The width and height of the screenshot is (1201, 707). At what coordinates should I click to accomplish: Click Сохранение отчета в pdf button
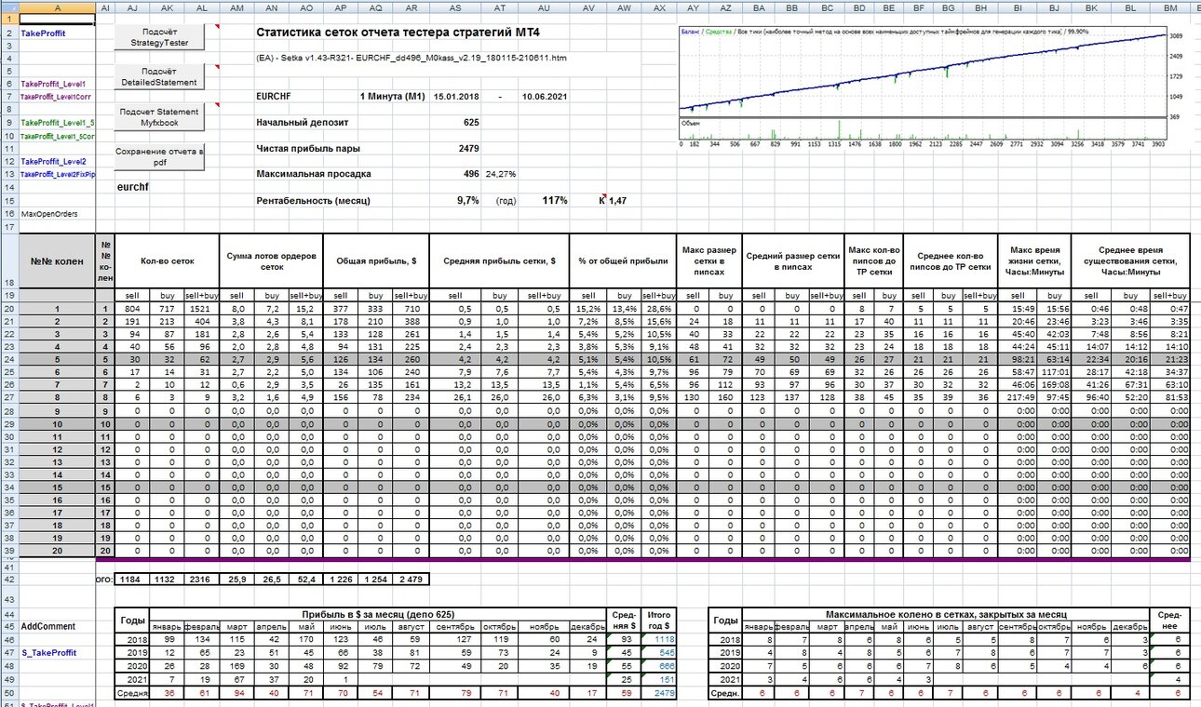click(158, 155)
